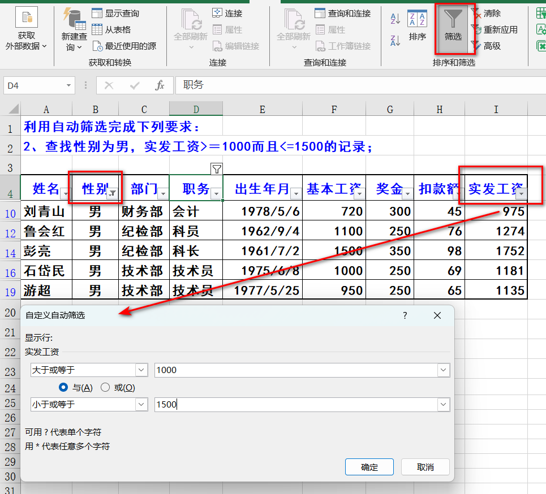Expand the 实发工资 column filter dropdown

point(521,194)
